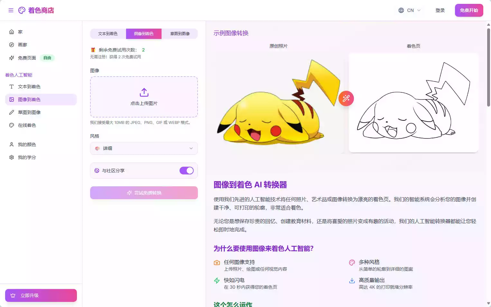
Task: Click the gear icon for 我的学分
Action: pyautogui.click(x=12, y=157)
